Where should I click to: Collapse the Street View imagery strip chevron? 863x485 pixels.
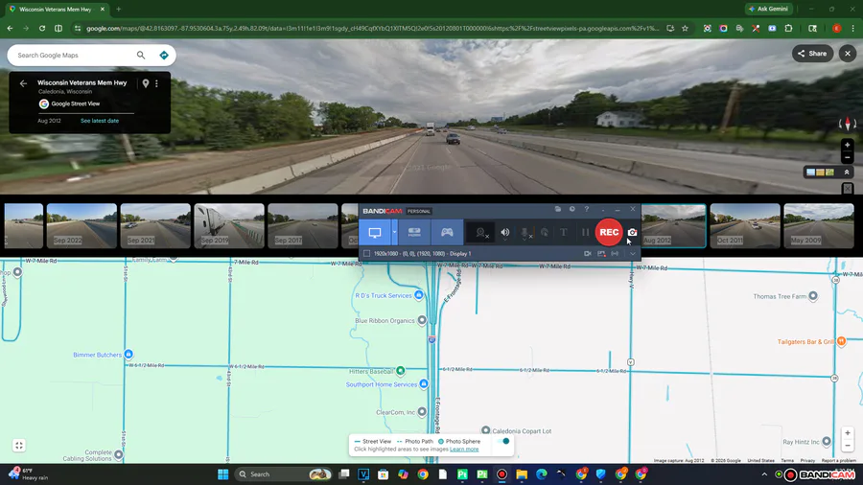coord(847,173)
